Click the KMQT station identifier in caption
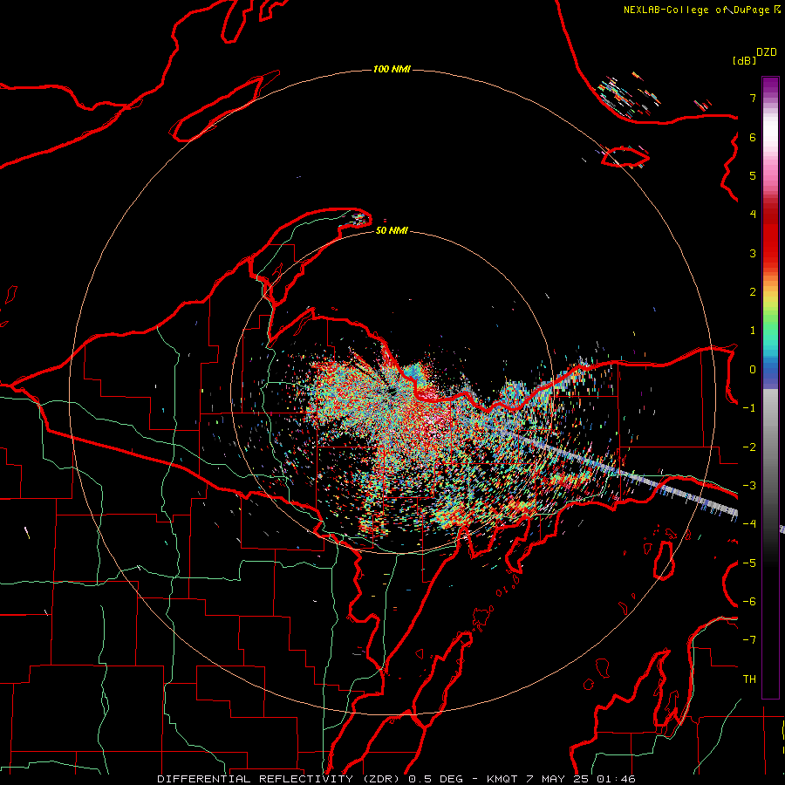This screenshot has height=785, width=785. point(503,779)
